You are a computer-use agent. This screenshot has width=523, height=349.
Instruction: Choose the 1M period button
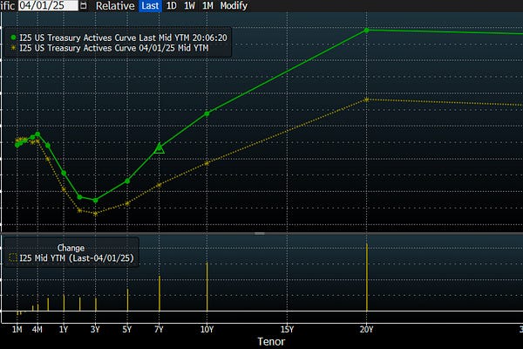click(x=207, y=6)
